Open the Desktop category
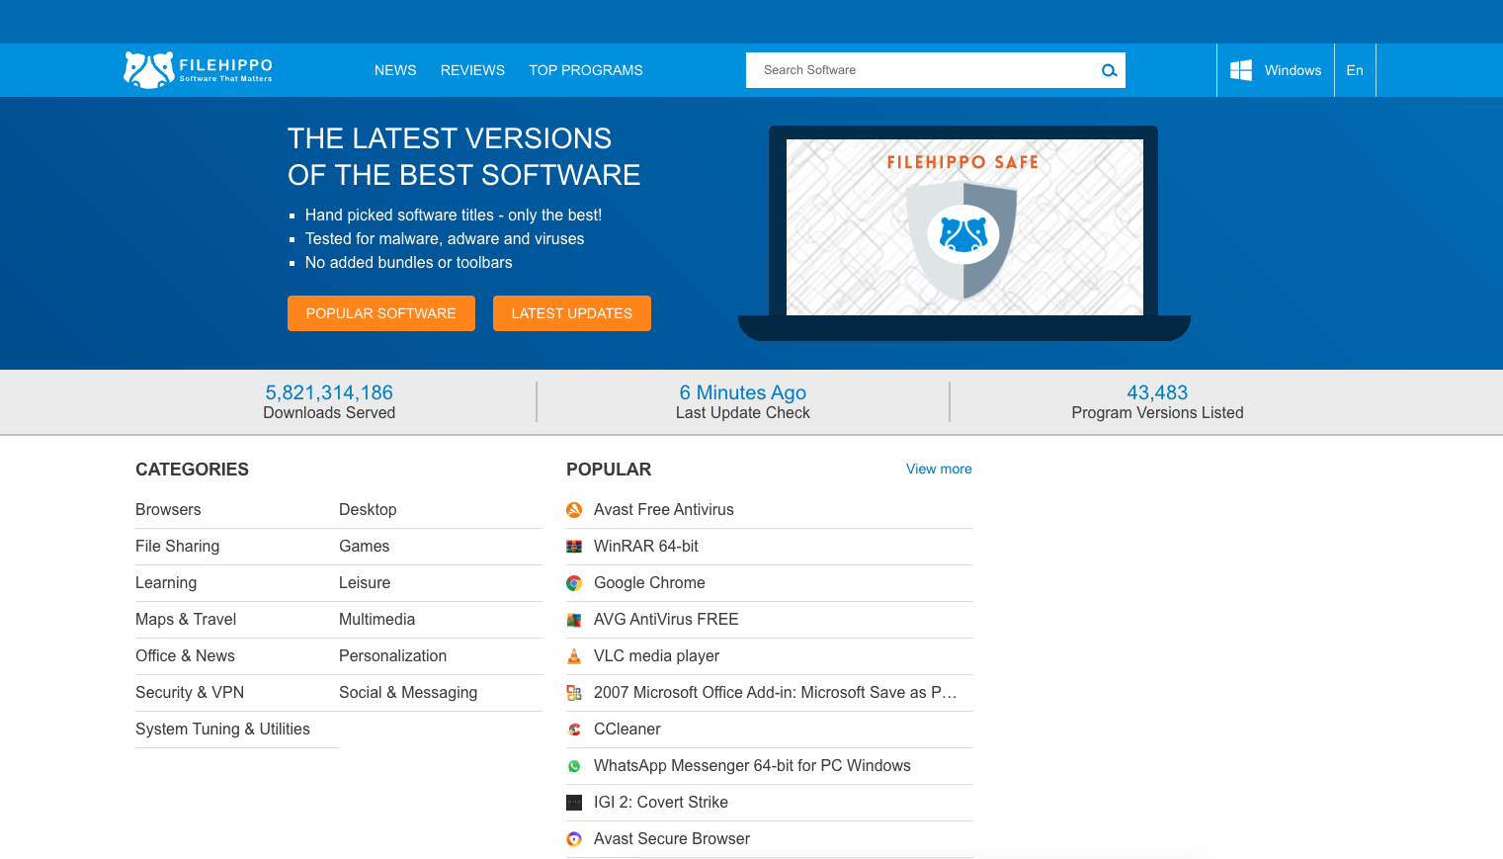 (368, 510)
